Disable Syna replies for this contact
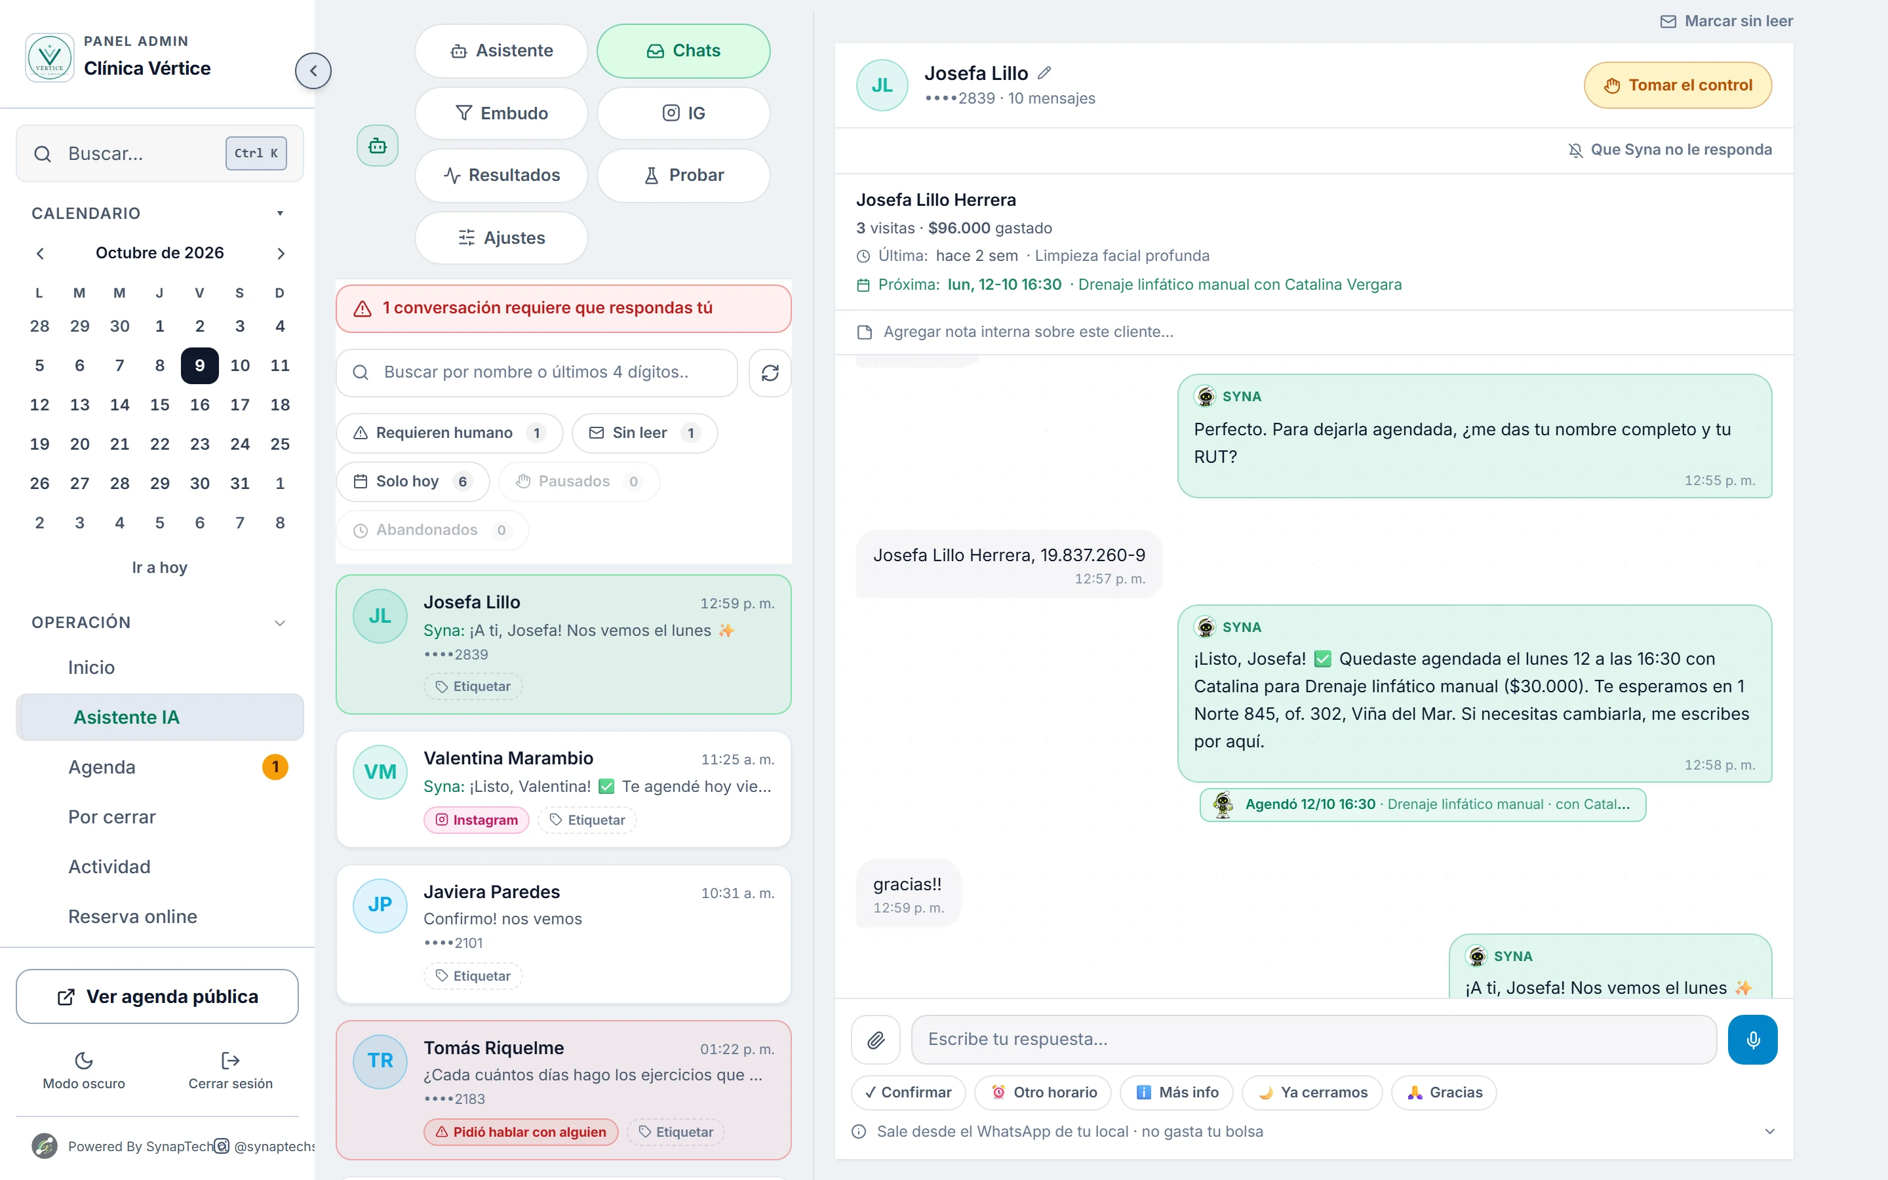The height and width of the screenshot is (1180, 1888). click(1670, 150)
